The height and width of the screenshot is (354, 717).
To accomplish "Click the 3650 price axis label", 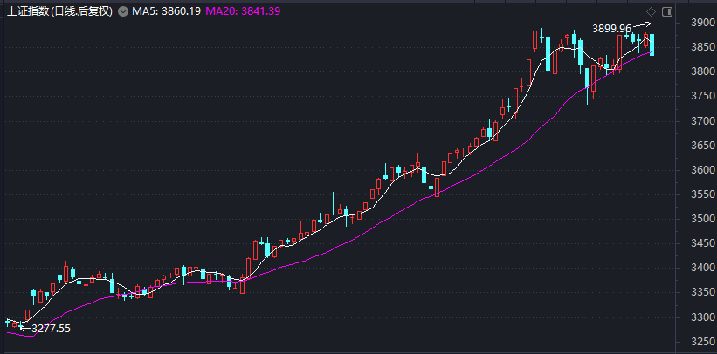I will [x=703, y=146].
